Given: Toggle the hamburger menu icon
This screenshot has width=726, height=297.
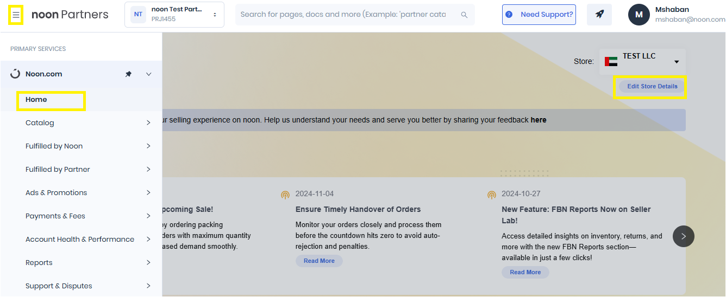Looking at the screenshot, I should (16, 15).
